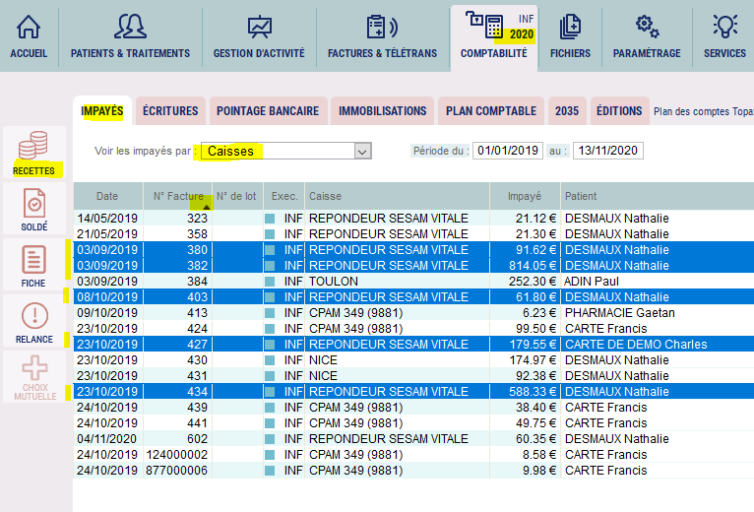Click the Relance alert icon

click(34, 316)
